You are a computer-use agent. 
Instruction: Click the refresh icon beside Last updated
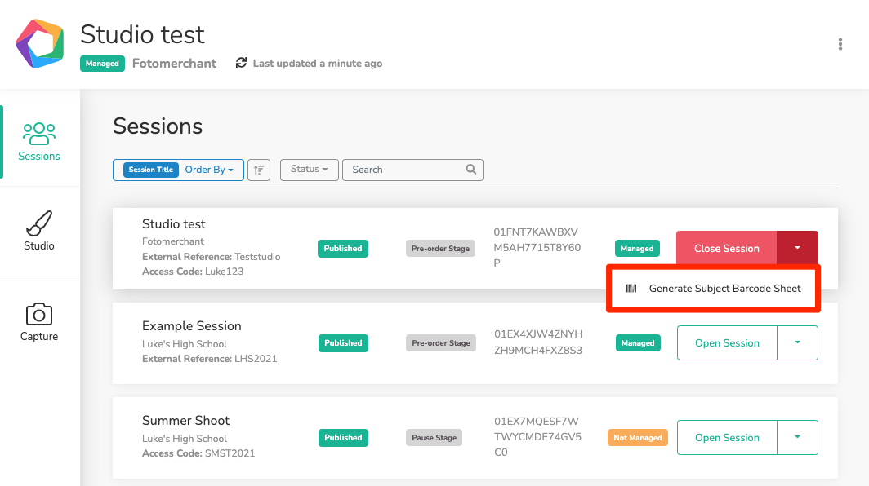point(241,63)
